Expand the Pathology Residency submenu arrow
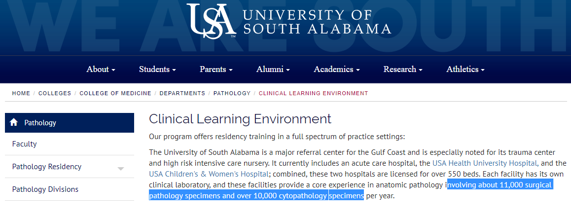This screenshot has width=571, height=217. pos(121,169)
